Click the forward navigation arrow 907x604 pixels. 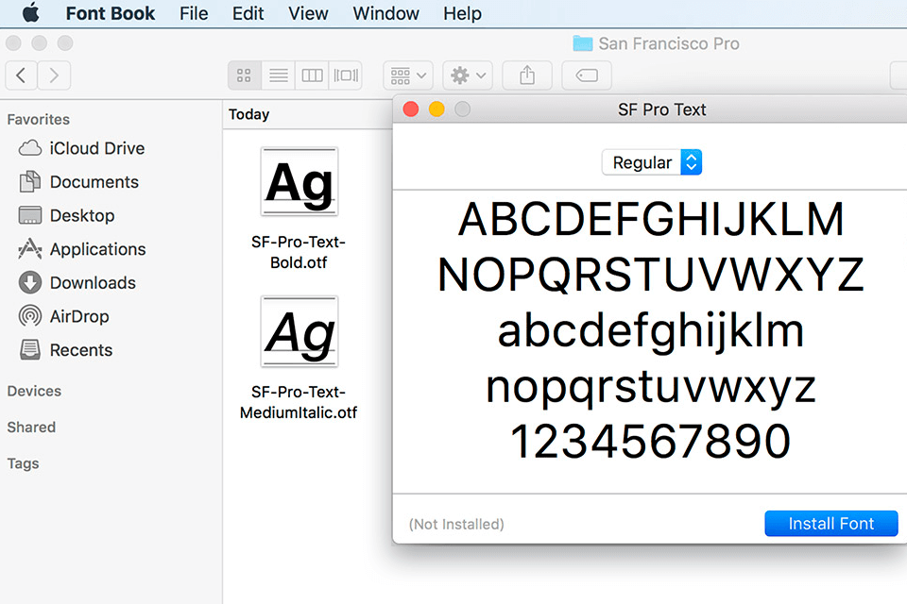pyautogui.click(x=55, y=75)
